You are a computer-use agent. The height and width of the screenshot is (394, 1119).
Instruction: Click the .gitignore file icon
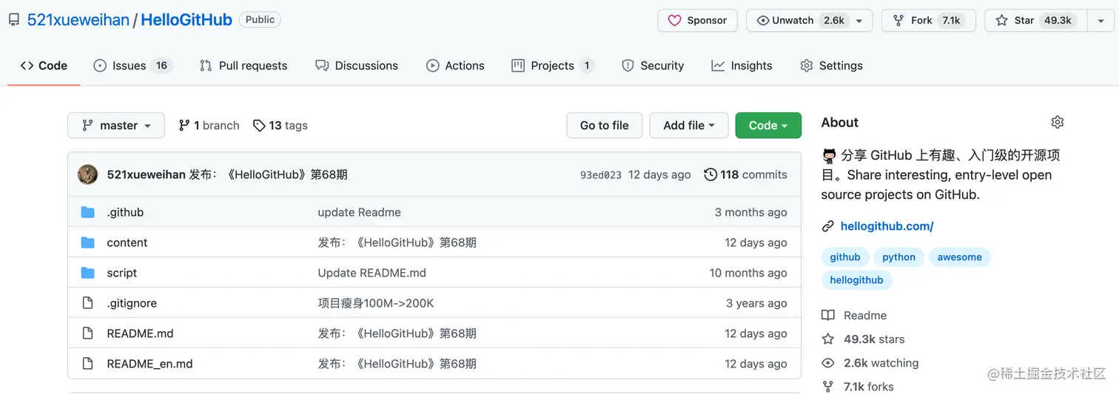coord(88,303)
